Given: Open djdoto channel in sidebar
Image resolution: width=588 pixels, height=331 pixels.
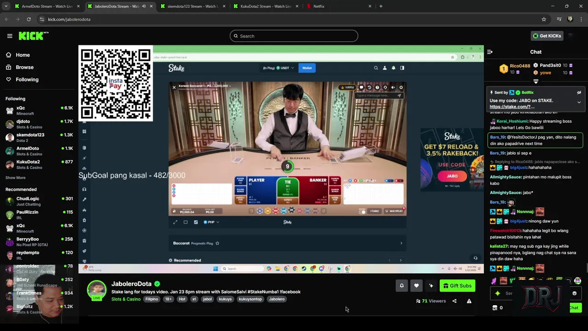Looking at the screenshot, I should (39, 124).
